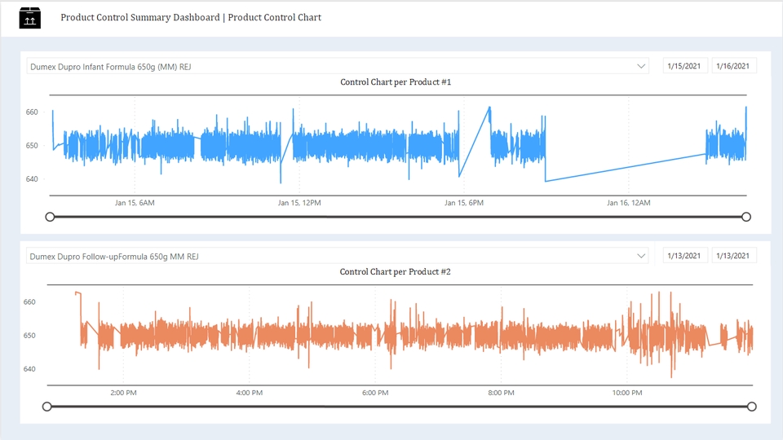Click the Control Chart per Product #1 title
This screenshot has width=783, height=440.
point(396,82)
